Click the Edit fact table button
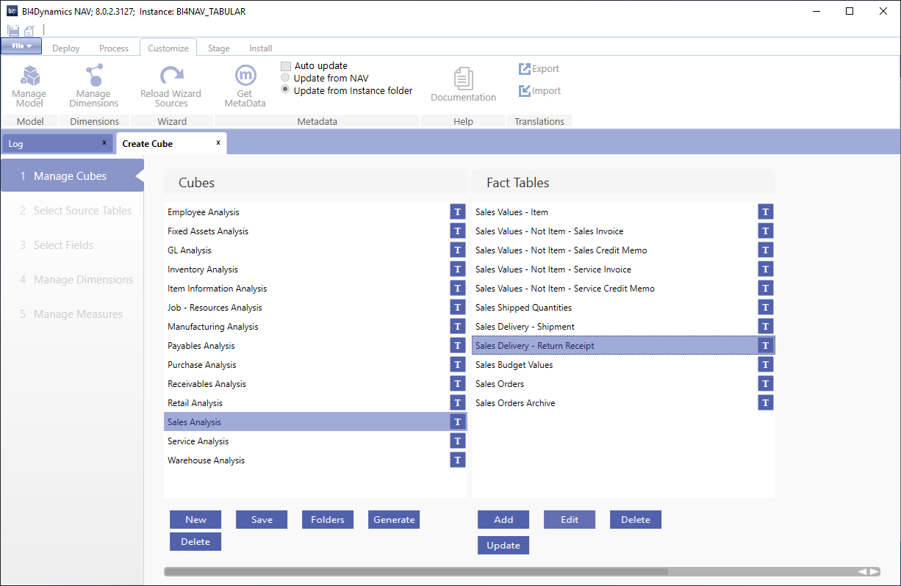The height and width of the screenshot is (586, 901). [x=570, y=520]
